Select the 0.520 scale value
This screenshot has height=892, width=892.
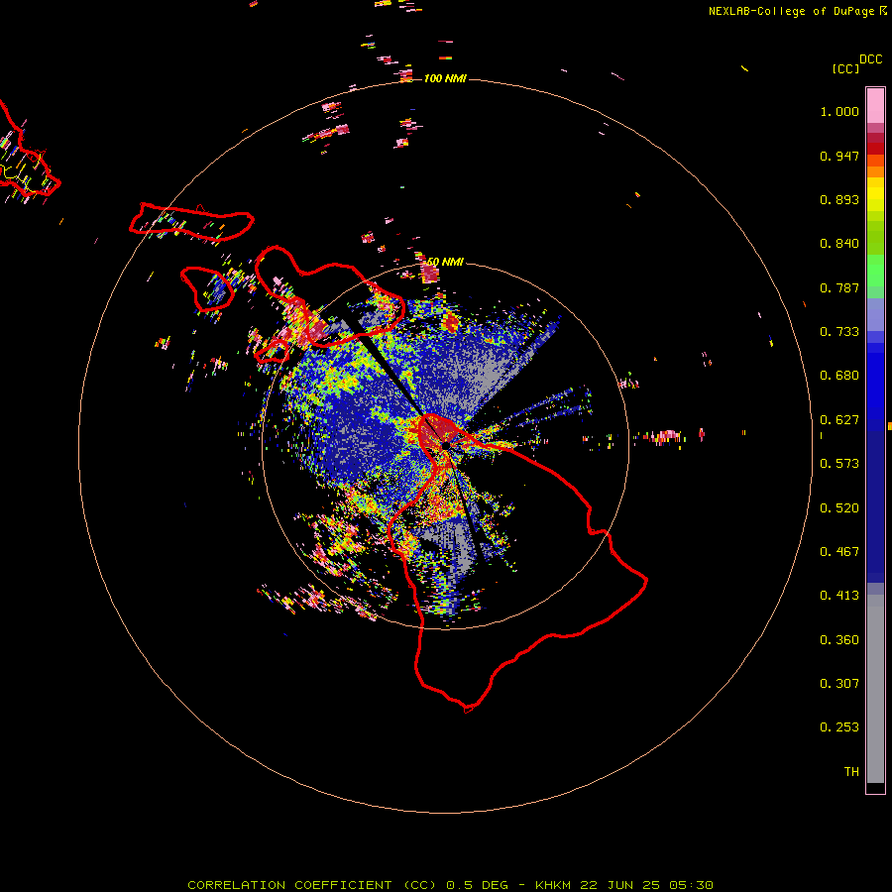coord(839,508)
